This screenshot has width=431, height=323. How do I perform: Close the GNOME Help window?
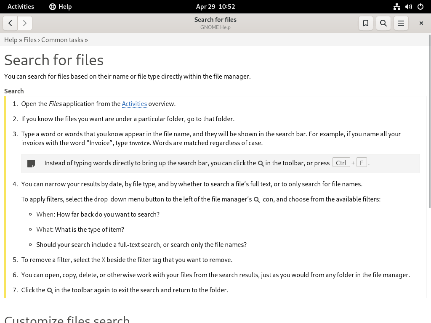[x=421, y=23]
